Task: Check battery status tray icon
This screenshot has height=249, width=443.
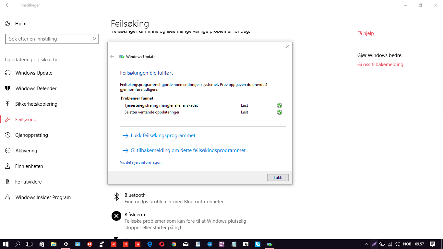Action: point(382,244)
